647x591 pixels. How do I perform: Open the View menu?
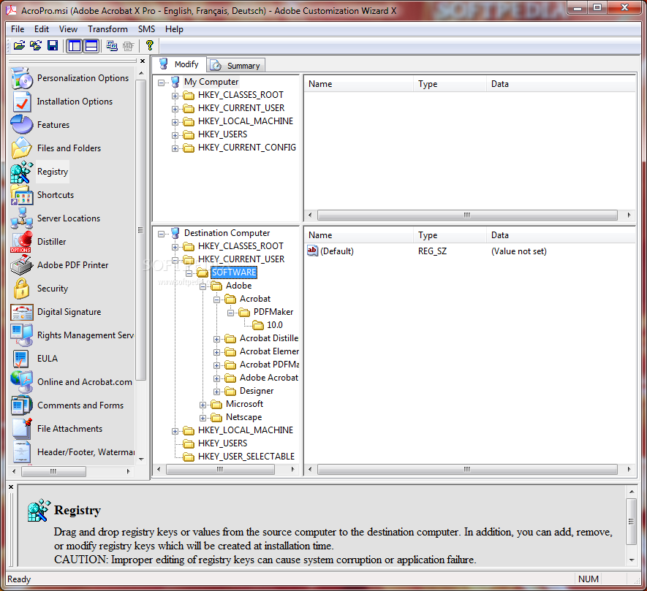[68, 29]
